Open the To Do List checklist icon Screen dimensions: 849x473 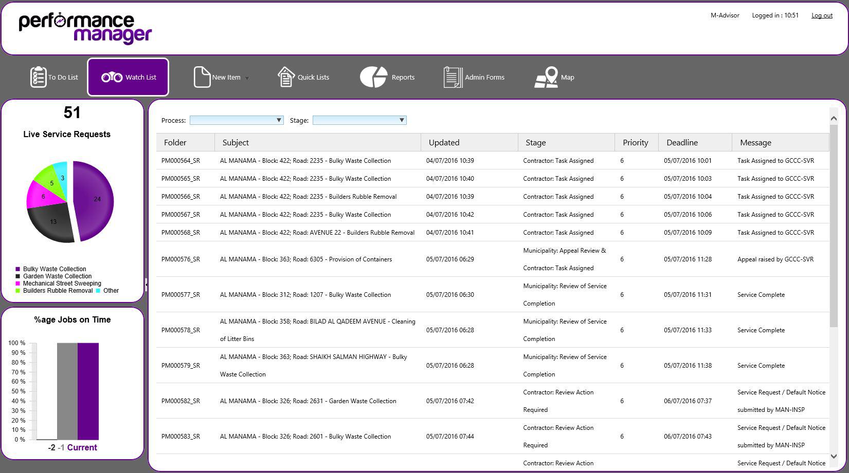click(x=38, y=77)
